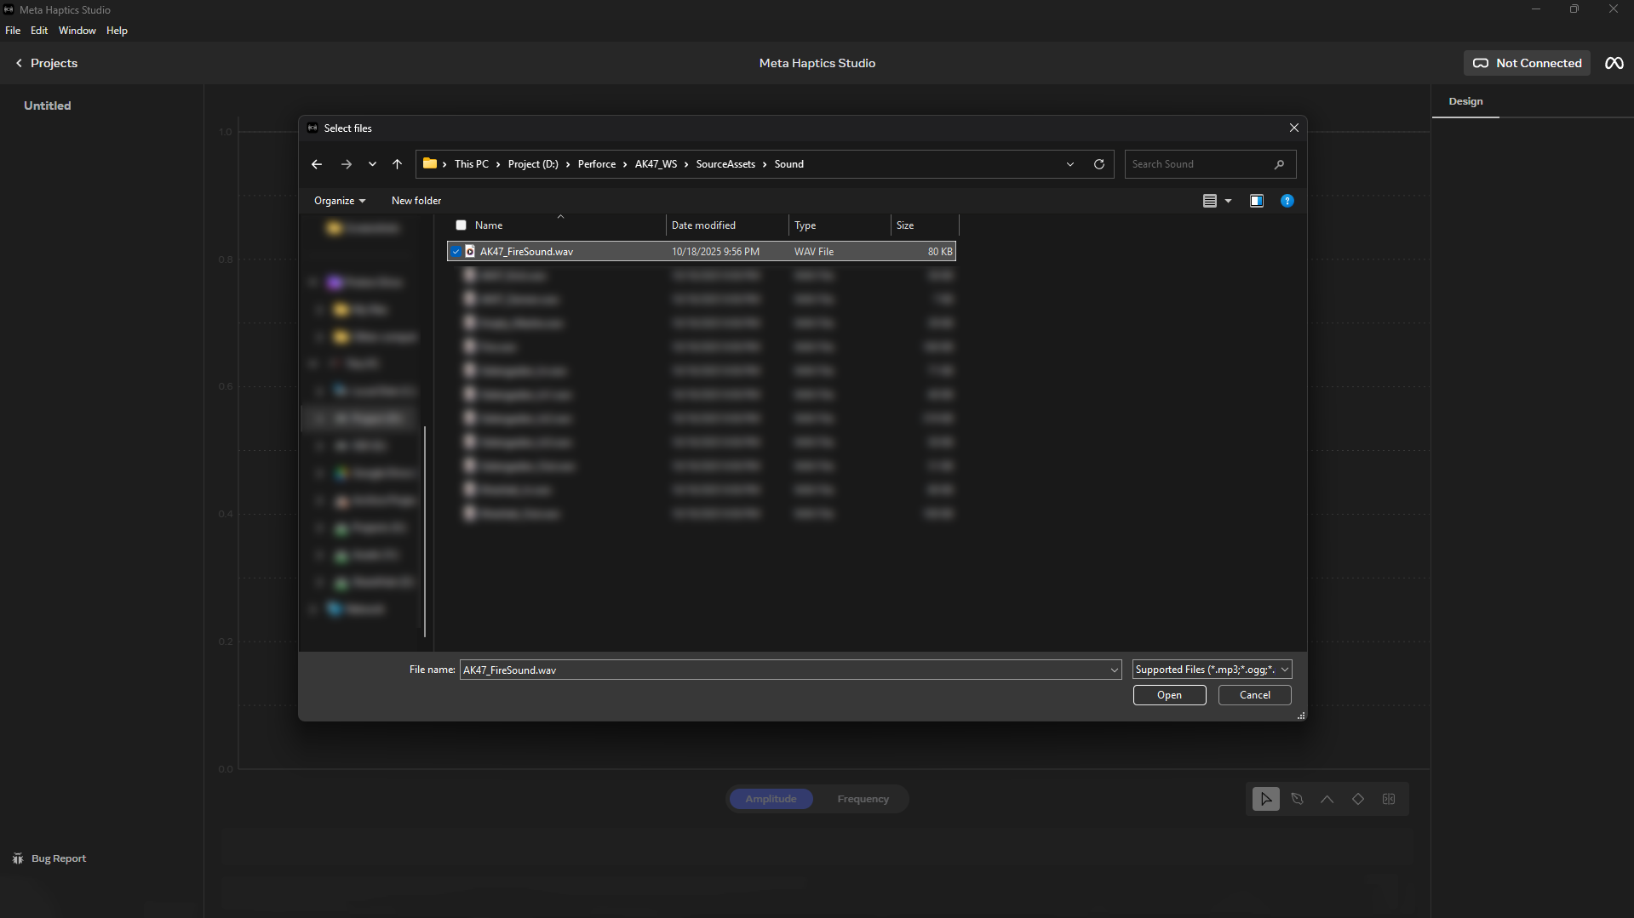Toggle the preview pane icon

click(x=1257, y=201)
